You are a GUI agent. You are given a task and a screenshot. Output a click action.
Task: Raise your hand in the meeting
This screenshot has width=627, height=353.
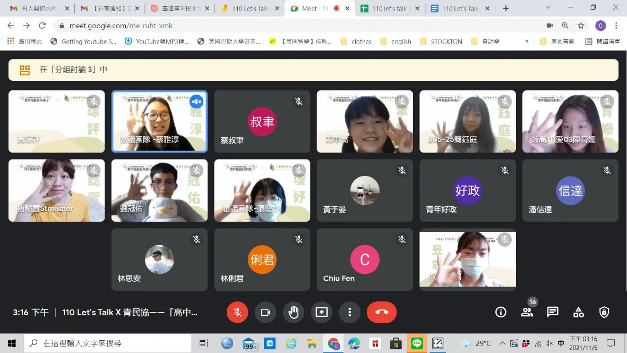click(x=294, y=312)
